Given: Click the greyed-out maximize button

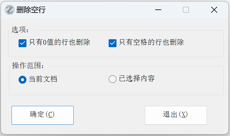Looking at the screenshot, I should 186,10.
